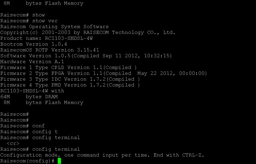Click the Raisecom(config)# prompt text

(x=27, y=161)
